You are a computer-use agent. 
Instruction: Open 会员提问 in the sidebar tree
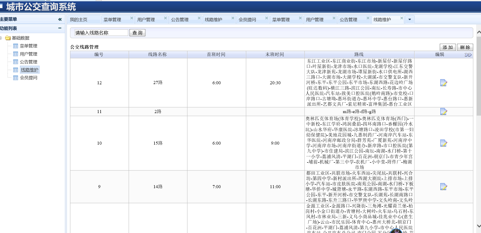coord(29,78)
